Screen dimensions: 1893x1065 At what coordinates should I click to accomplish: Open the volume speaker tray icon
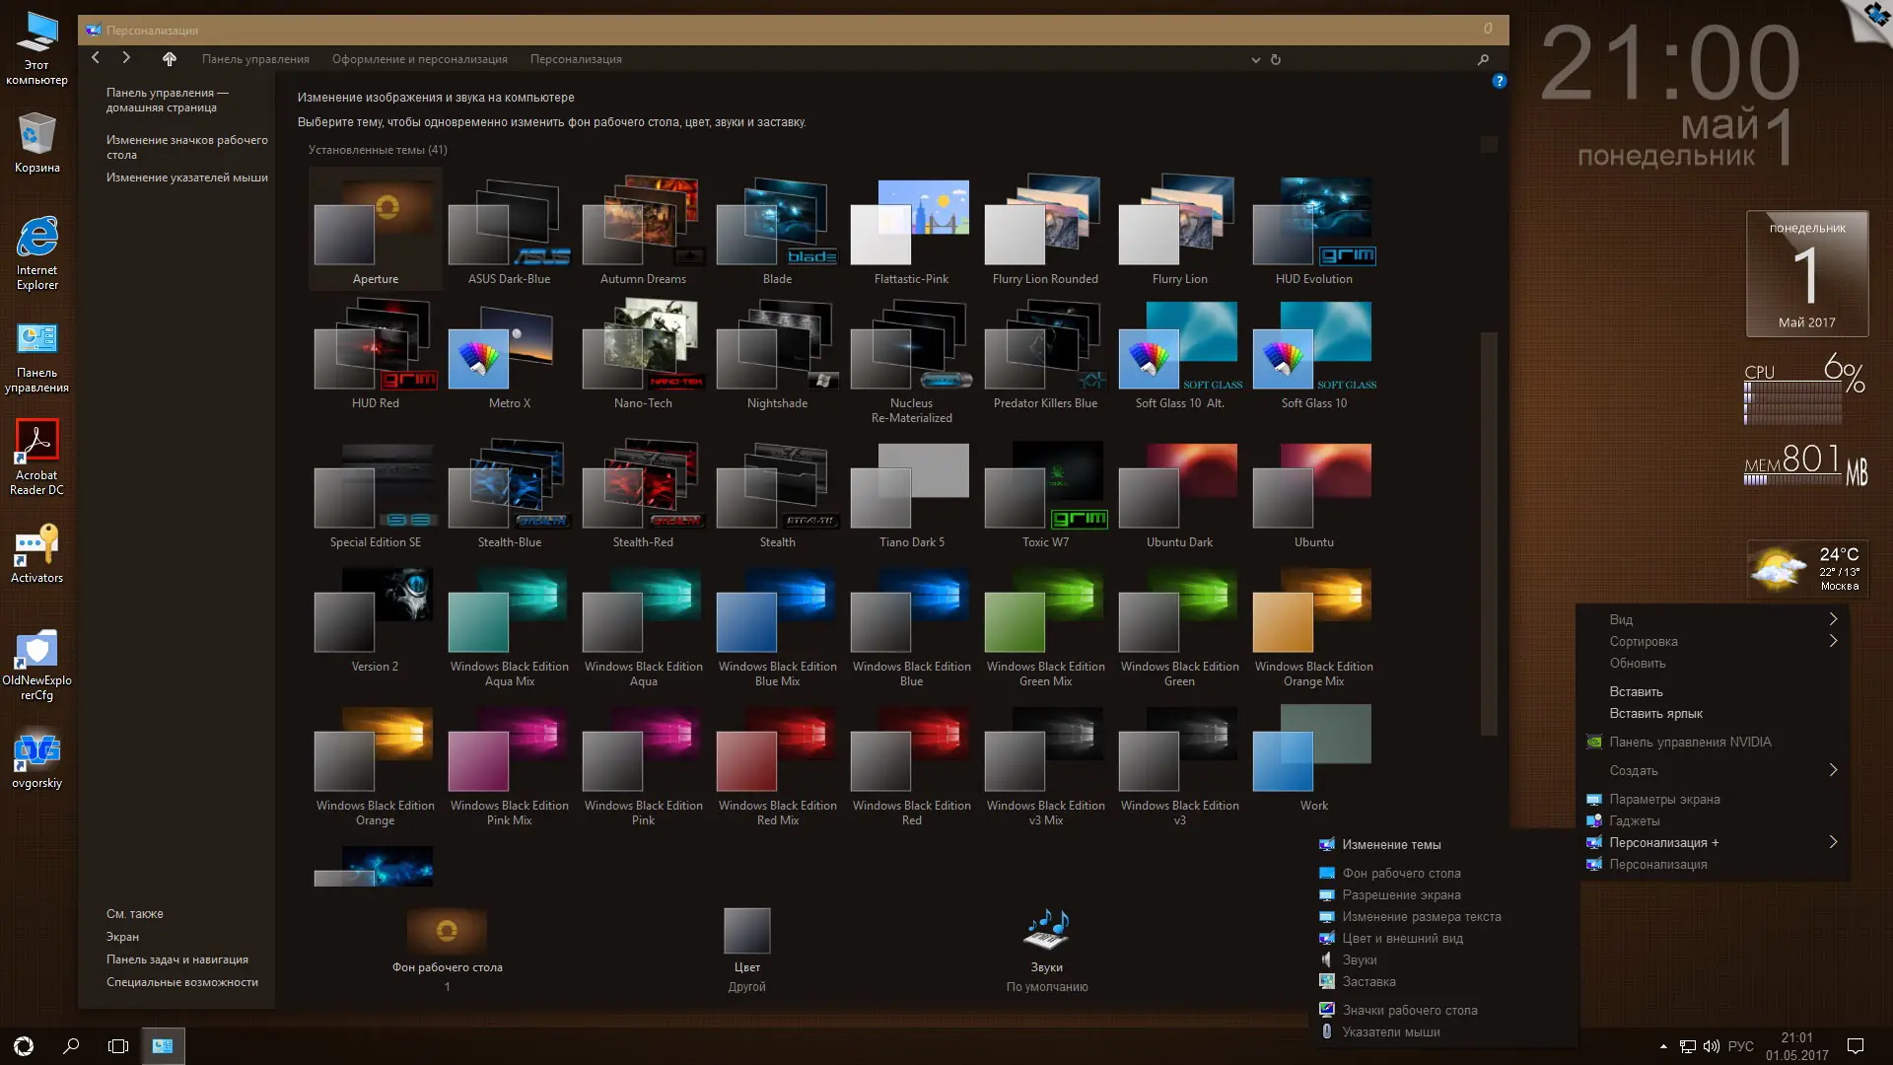click(x=1711, y=1046)
